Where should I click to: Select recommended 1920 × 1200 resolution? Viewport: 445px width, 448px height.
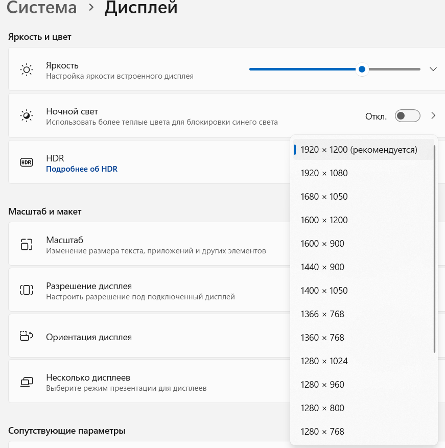click(x=359, y=150)
